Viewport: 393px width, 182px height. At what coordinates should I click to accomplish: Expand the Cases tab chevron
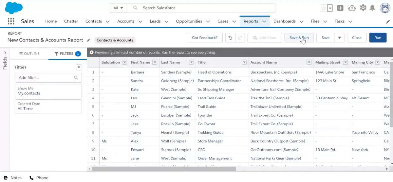[234, 22]
